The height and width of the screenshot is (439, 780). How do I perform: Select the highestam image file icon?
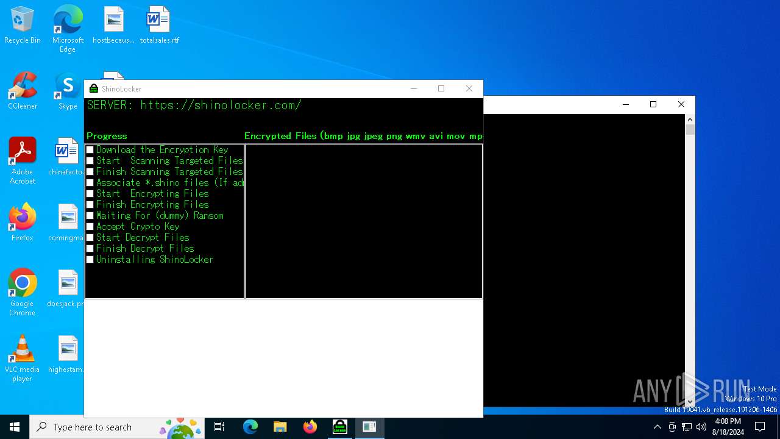pyautogui.click(x=66, y=354)
